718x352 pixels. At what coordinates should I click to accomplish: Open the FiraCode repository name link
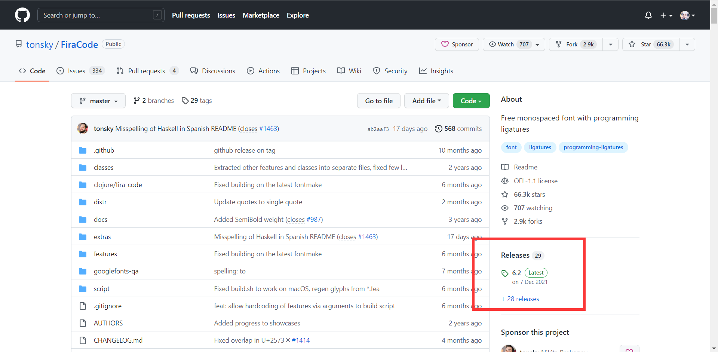click(79, 45)
